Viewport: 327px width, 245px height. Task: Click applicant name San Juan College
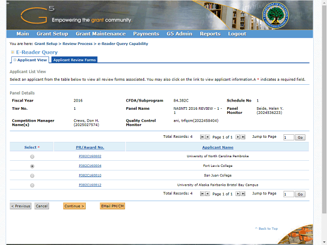click(x=218, y=176)
